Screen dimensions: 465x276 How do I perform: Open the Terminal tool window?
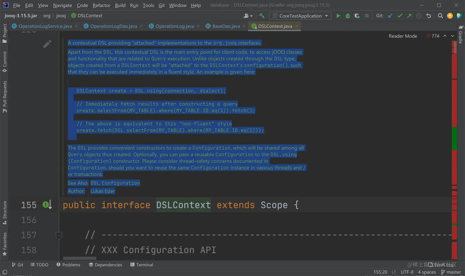[142, 265]
